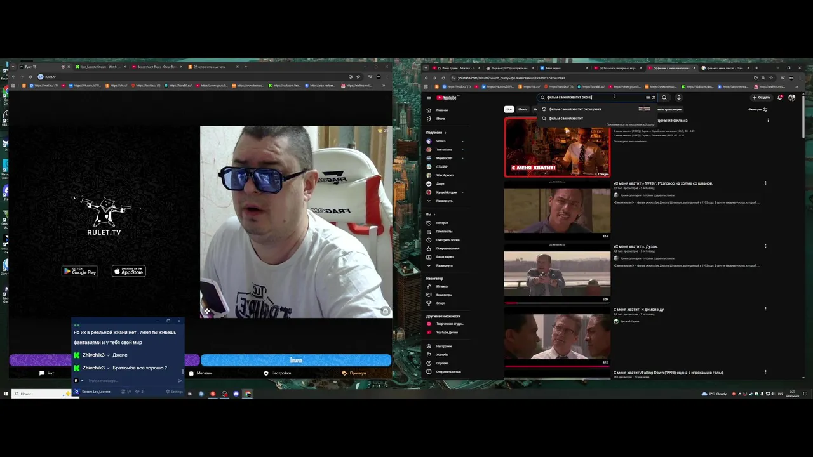Open the YouTube account avatar menu
This screenshot has width=813, height=457.
point(791,98)
